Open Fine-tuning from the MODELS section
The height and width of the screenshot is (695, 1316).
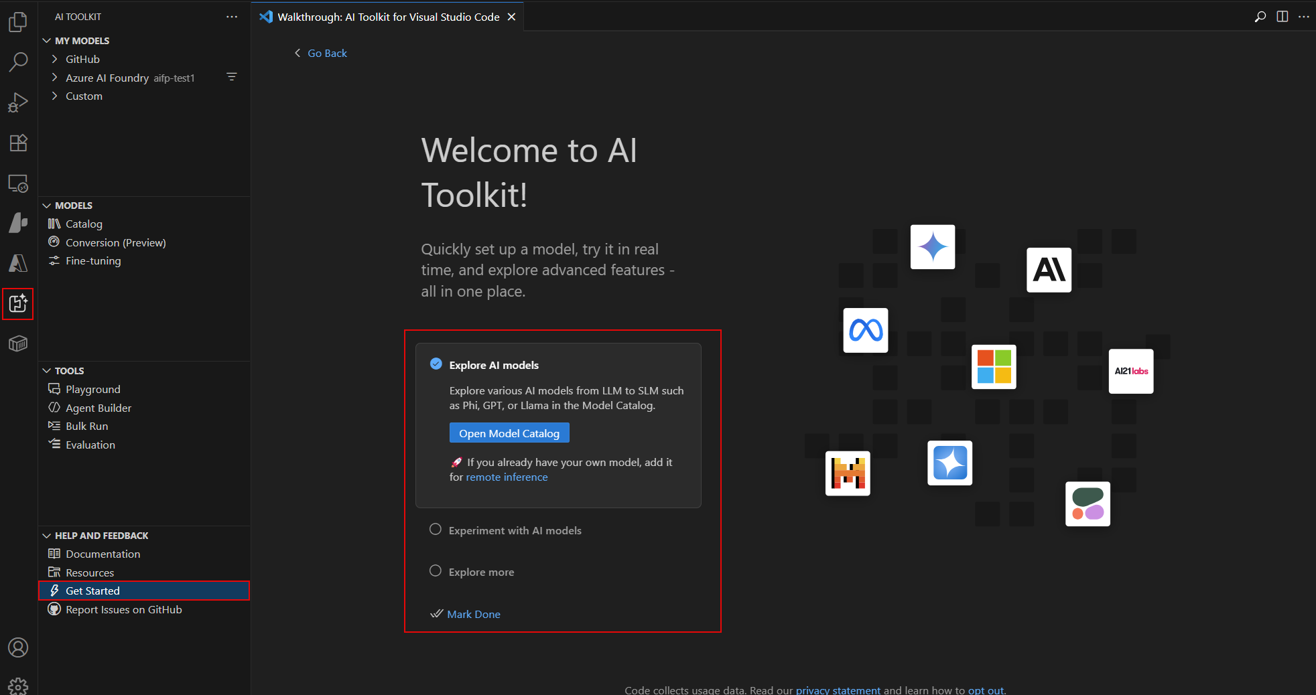pos(92,260)
